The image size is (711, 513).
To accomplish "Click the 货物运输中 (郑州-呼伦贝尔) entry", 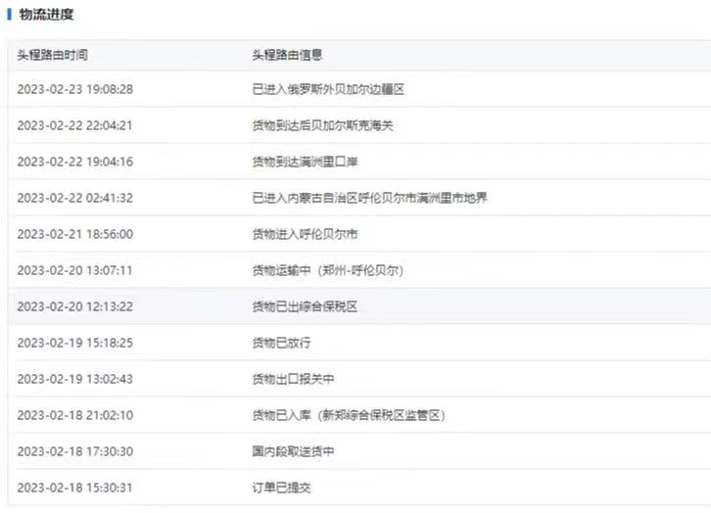I will point(327,270).
